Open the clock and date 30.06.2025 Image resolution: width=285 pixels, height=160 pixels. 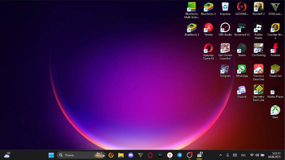point(274,155)
